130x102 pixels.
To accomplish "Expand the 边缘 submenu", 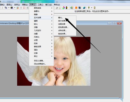I will (41, 53).
